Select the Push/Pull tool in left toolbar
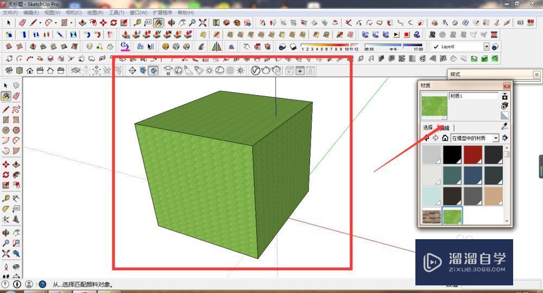 pos(16,164)
